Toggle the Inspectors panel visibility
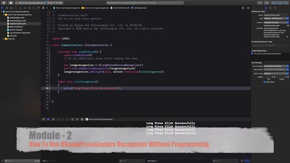Viewport: 290px width, 163px height. (x=285, y=3)
